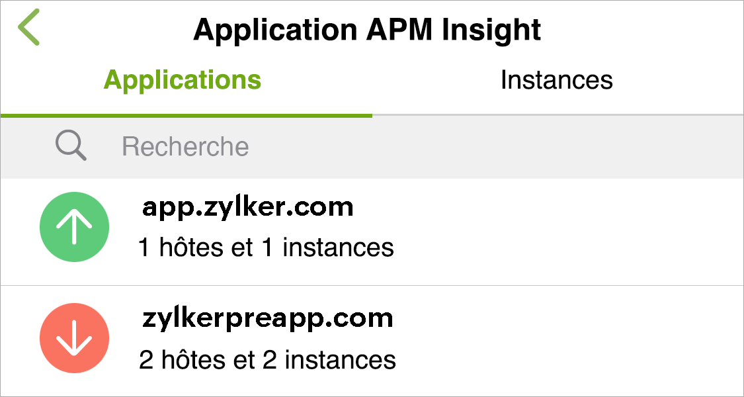
Task: Click the magnifying glass search icon
Action: [71, 146]
